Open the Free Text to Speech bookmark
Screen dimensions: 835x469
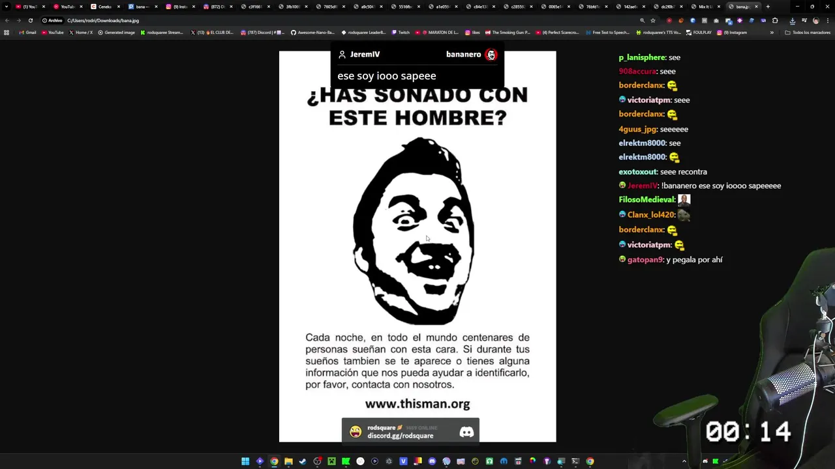[x=608, y=32]
